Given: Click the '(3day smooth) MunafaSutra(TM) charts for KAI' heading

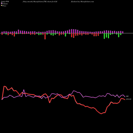Looking at the screenshot, I should 40,2.
